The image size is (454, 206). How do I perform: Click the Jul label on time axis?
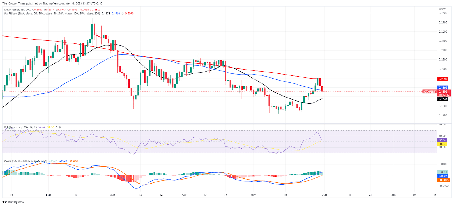coord(394,195)
